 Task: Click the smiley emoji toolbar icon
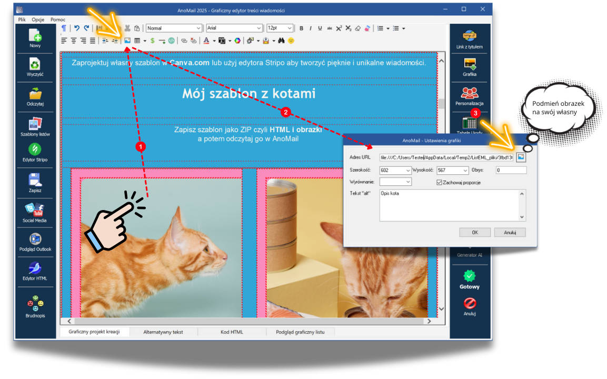point(291,40)
